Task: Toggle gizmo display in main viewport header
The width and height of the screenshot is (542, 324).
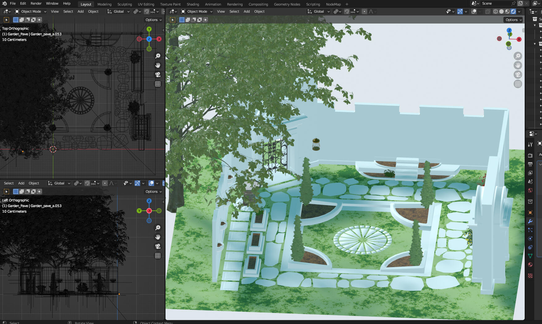Action: (460, 11)
